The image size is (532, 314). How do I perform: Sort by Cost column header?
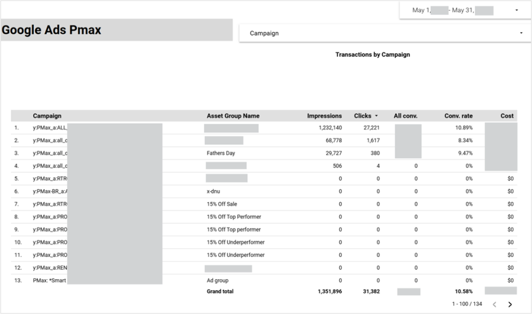pyautogui.click(x=507, y=116)
